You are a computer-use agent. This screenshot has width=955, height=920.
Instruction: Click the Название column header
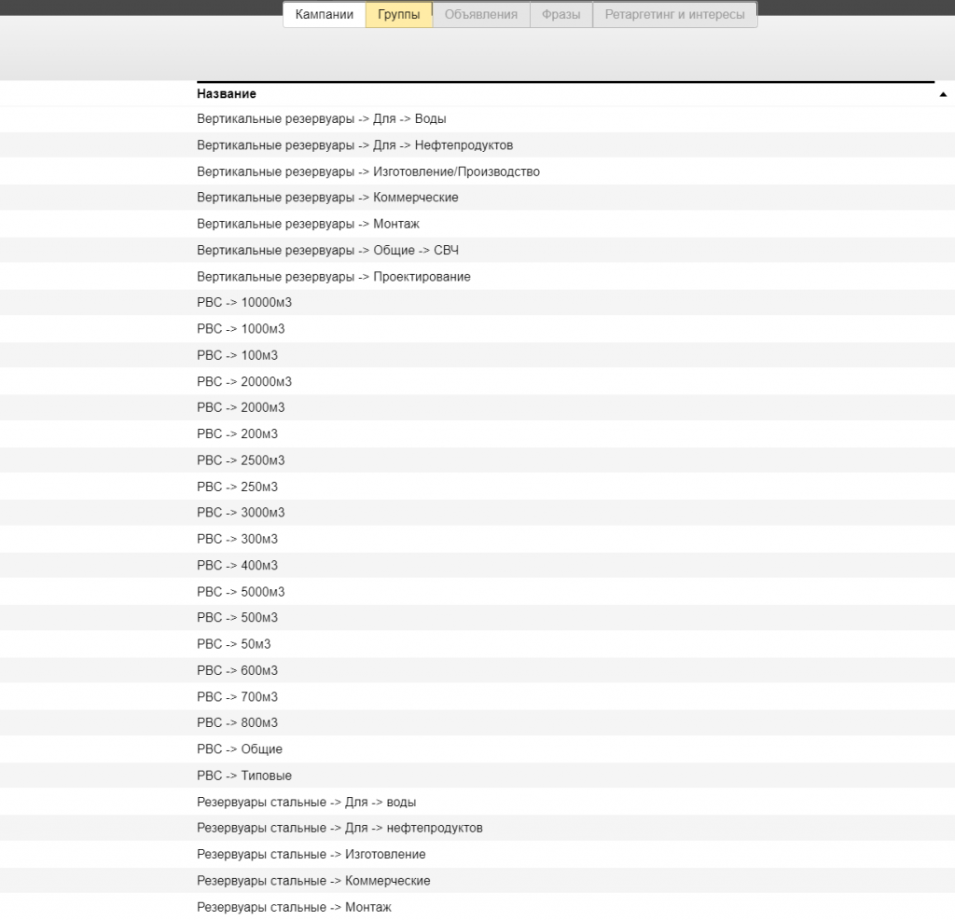(x=227, y=94)
